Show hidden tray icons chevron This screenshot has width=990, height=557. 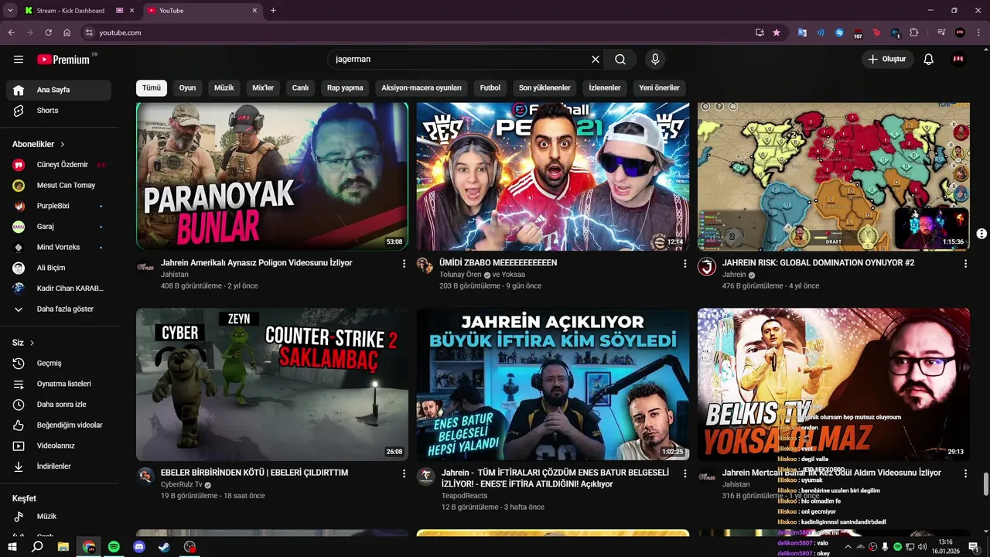(x=847, y=547)
